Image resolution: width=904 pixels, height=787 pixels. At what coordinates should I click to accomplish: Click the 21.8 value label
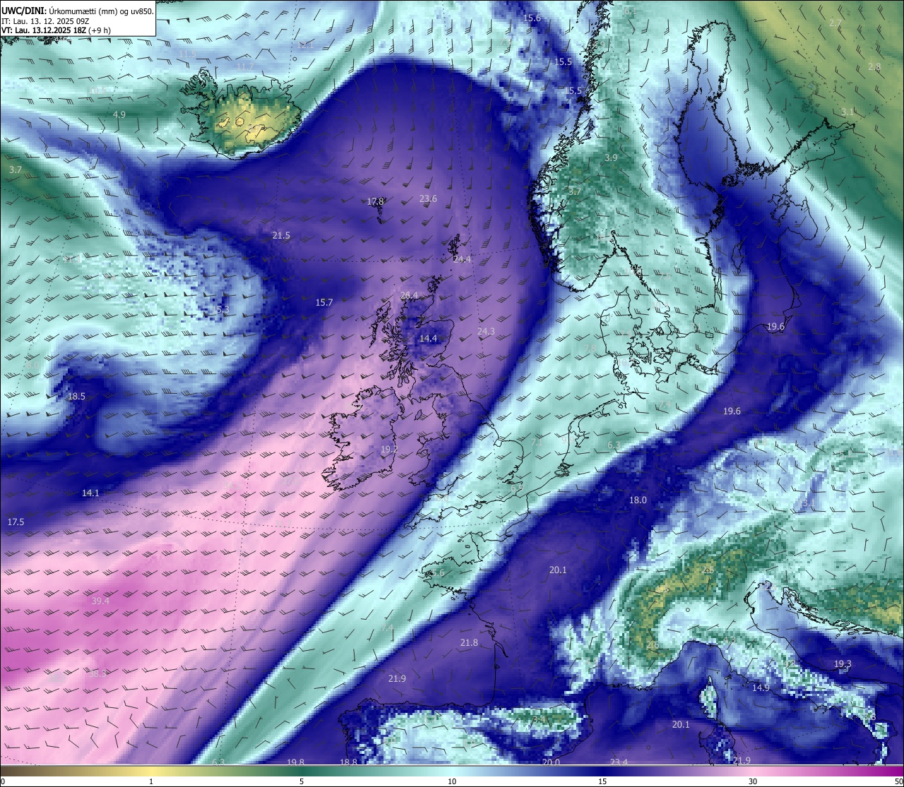(x=469, y=643)
